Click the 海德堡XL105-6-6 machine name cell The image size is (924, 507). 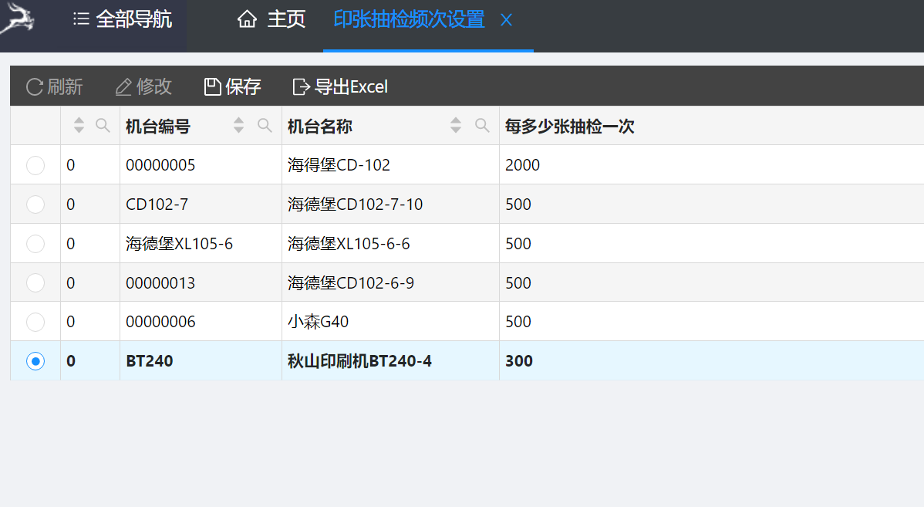349,244
